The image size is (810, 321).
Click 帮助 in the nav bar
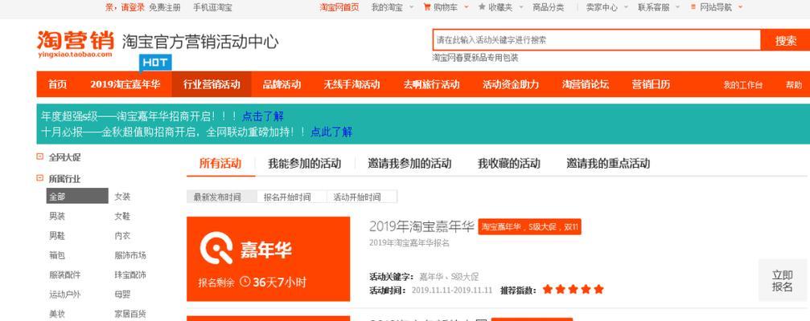(794, 85)
